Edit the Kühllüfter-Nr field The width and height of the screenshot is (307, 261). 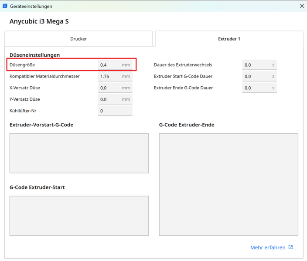point(115,111)
